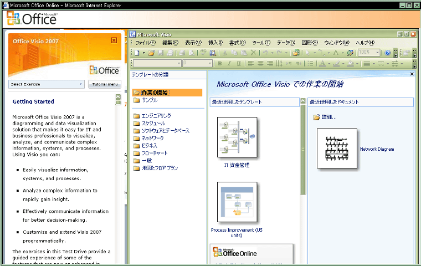This screenshot has width=421, height=266.
Task: Click the Bullets list icon
Action: click(310, 63)
